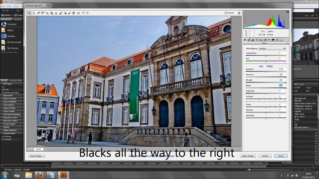Open the Camera Calibration panel tab

point(273,40)
